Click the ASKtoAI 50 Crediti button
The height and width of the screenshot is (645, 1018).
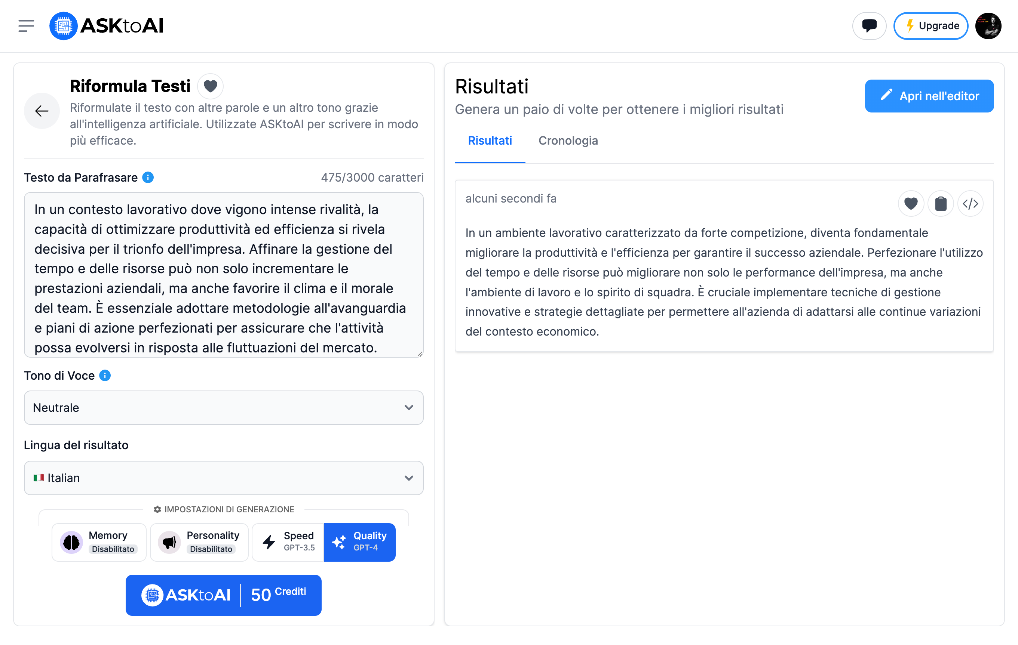click(x=224, y=592)
